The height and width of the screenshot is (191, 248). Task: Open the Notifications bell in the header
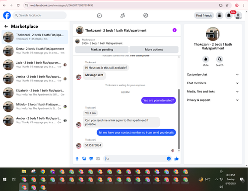point(229,15)
